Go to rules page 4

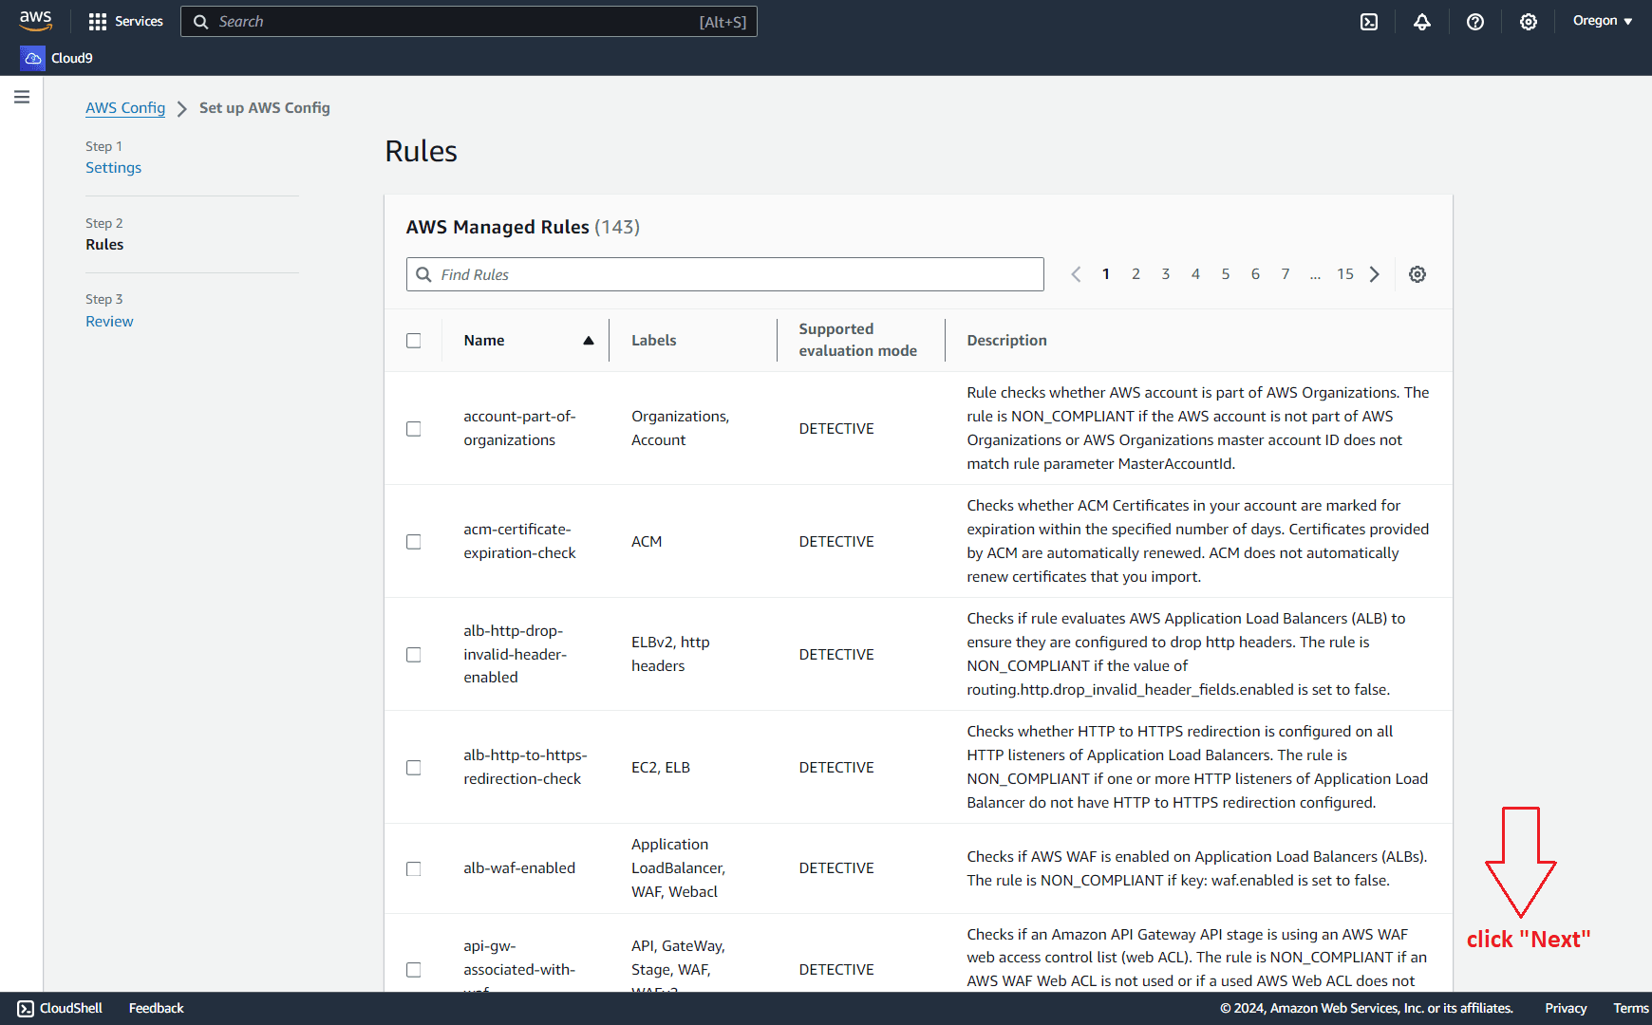pyautogui.click(x=1195, y=274)
